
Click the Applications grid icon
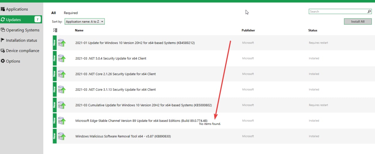3,9
